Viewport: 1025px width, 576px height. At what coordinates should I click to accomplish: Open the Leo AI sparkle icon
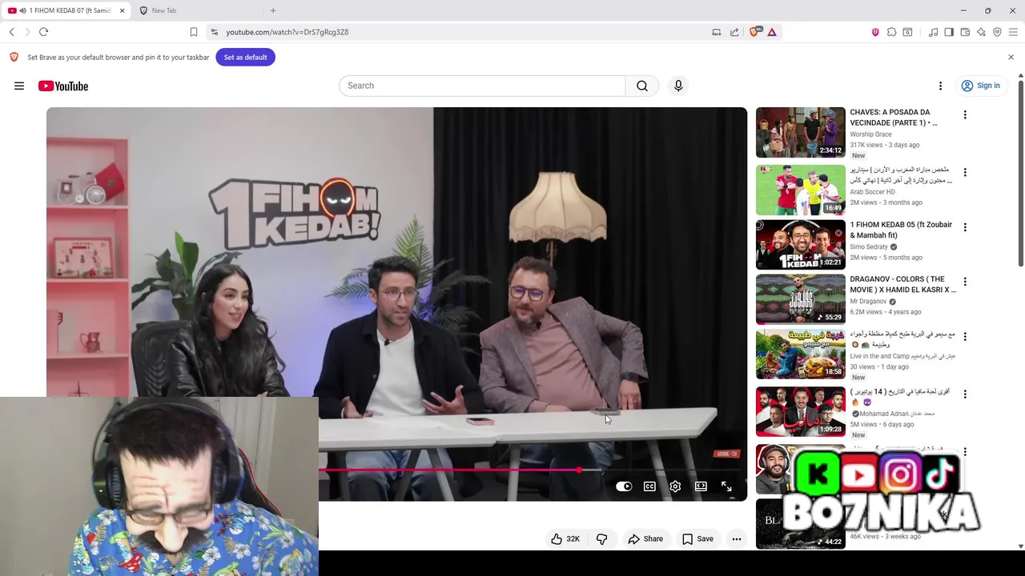pos(981,32)
